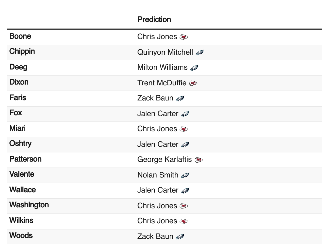
Task: Click the Eagles logo in the Faris row
Action: click(x=180, y=99)
